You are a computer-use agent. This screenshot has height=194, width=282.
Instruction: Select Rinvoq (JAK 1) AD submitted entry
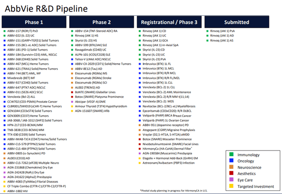pos(222,36)
